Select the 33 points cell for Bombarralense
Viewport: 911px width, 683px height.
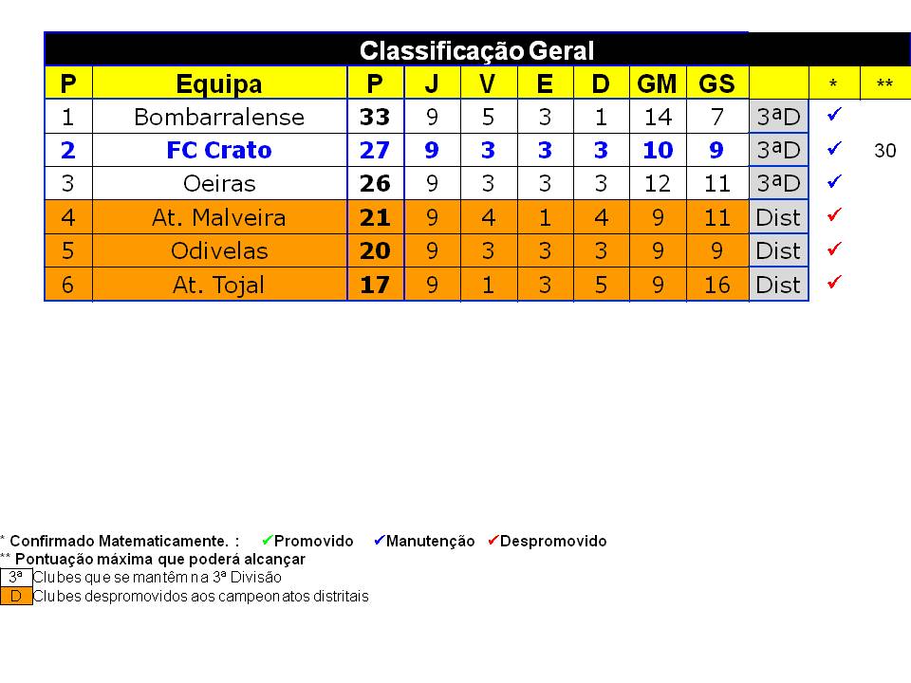click(x=376, y=117)
